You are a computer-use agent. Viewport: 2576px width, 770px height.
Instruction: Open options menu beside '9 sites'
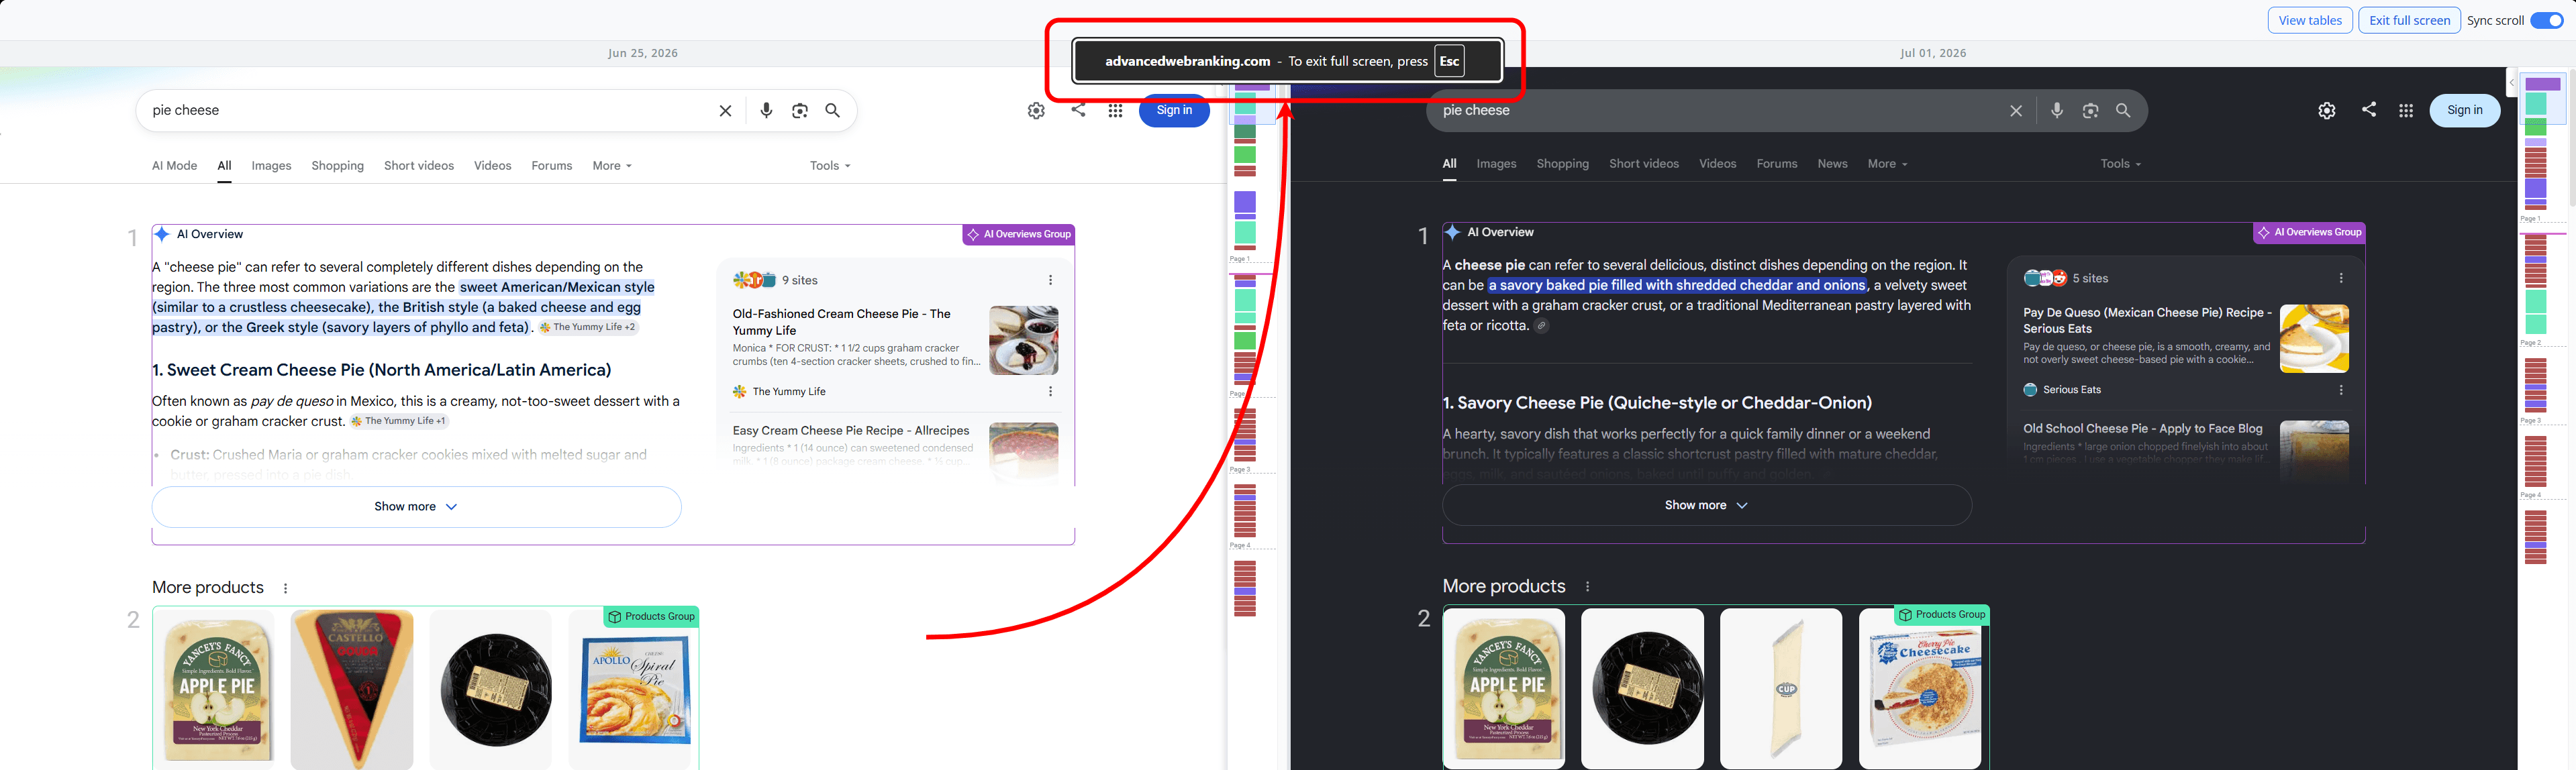(x=1050, y=280)
